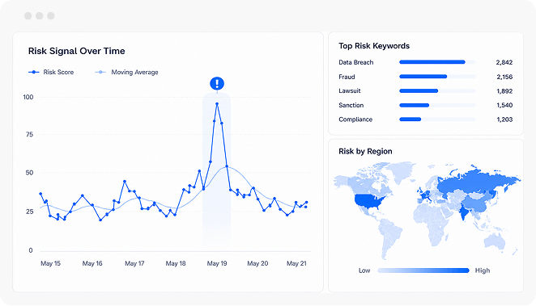Click the Sanction keyword label
Viewport: 536px width, 306px height.
tap(351, 105)
